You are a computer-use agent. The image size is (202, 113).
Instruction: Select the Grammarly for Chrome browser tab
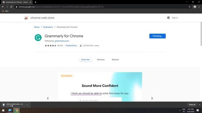17,2
